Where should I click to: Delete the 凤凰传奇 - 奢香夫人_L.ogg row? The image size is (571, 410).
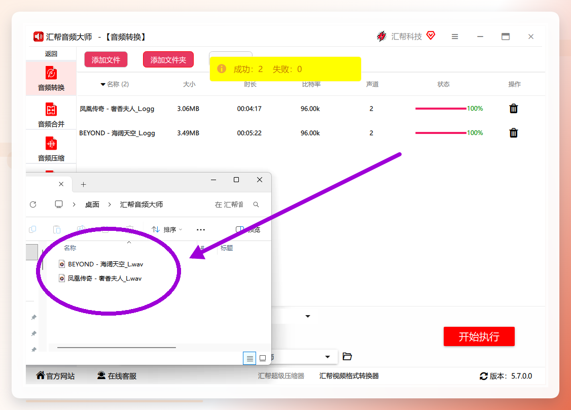pyautogui.click(x=514, y=108)
